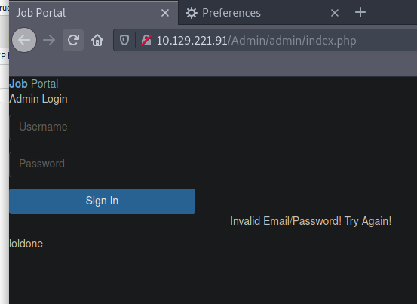
Task: Click the Preferences tab gear icon
Action: pos(192,13)
